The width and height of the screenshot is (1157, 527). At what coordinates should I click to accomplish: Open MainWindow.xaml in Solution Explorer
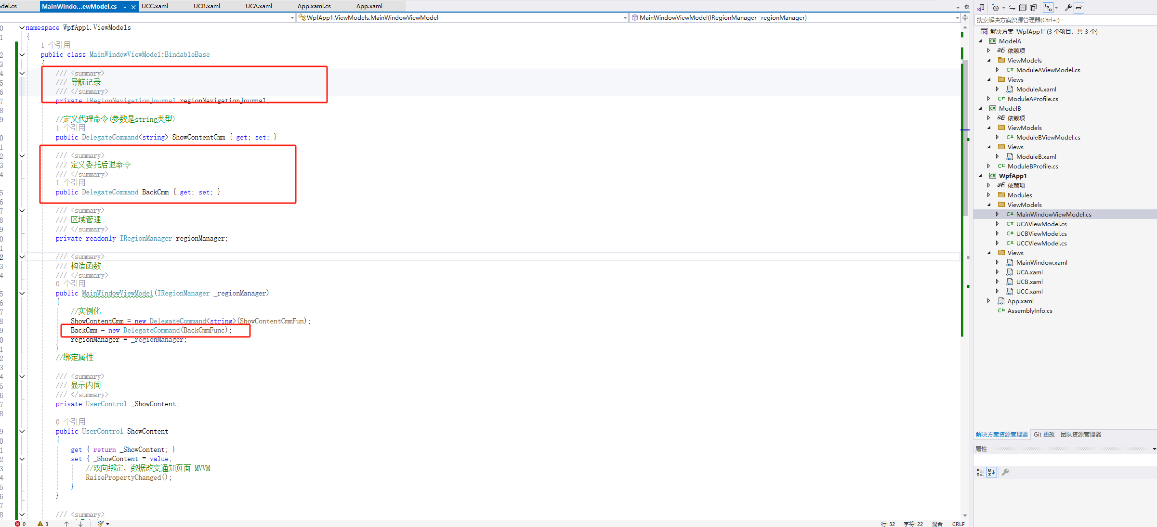click(x=1041, y=262)
